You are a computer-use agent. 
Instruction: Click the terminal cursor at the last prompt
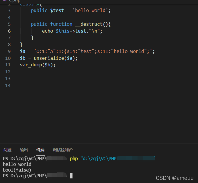click(x=71, y=176)
